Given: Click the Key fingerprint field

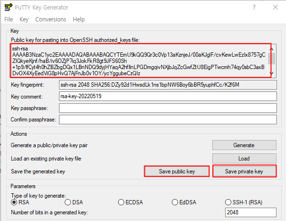Looking at the screenshot, I should point(168,85).
